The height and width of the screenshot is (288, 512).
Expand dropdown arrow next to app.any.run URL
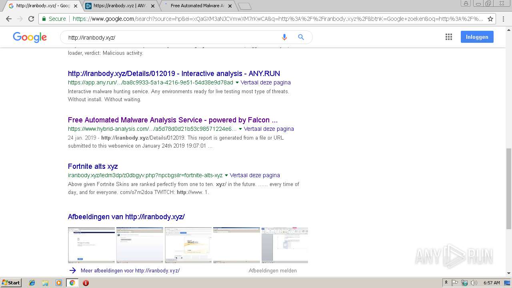(237, 82)
